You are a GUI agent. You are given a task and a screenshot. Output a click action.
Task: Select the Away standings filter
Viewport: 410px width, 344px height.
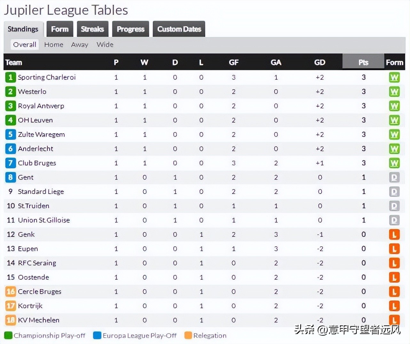coord(79,45)
